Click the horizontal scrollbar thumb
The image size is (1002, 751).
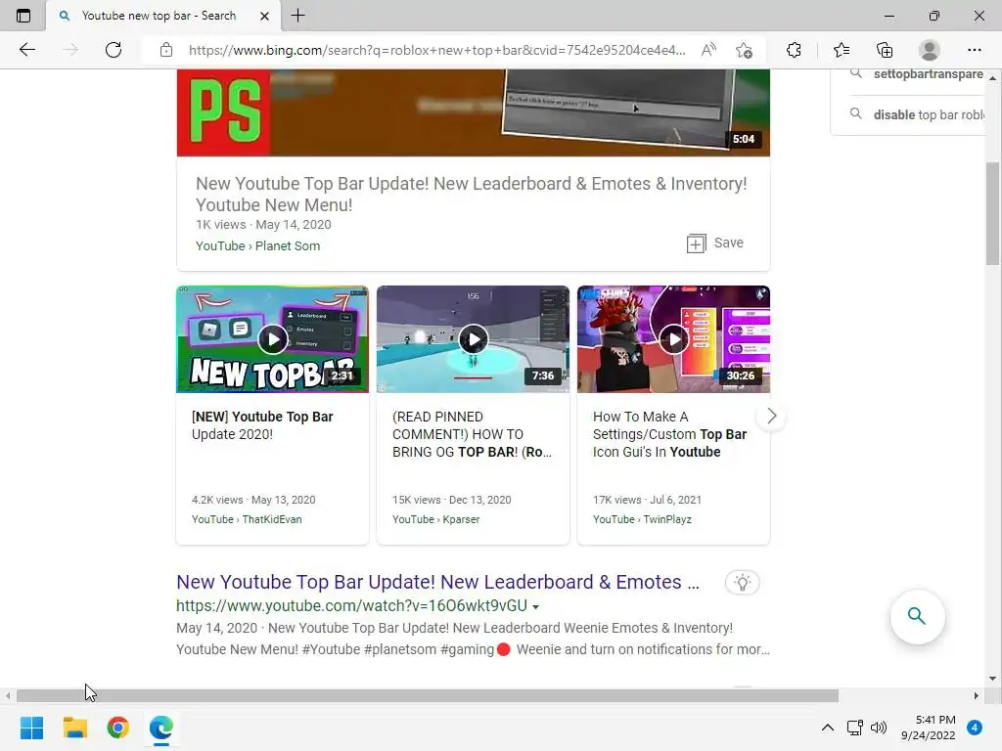427,695
